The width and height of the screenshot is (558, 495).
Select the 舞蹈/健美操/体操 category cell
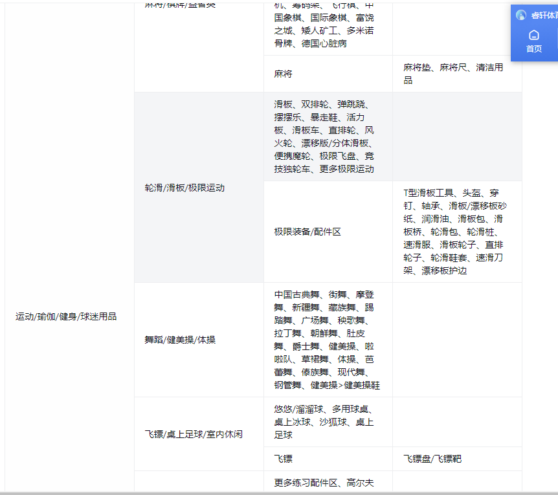point(180,340)
